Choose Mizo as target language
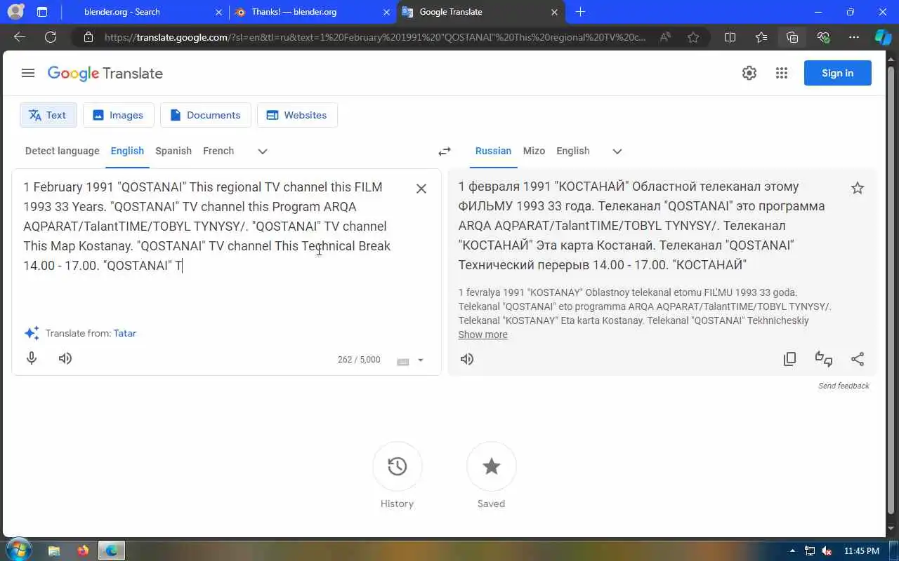The image size is (899, 561). coord(534,151)
